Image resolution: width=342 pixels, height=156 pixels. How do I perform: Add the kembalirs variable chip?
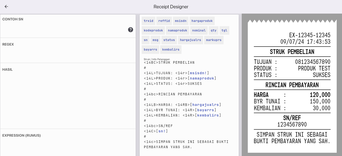tap(171, 50)
